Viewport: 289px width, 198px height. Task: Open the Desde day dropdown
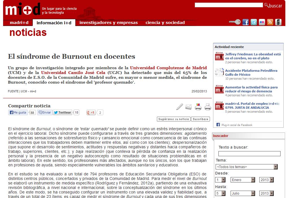[x=220, y=180]
